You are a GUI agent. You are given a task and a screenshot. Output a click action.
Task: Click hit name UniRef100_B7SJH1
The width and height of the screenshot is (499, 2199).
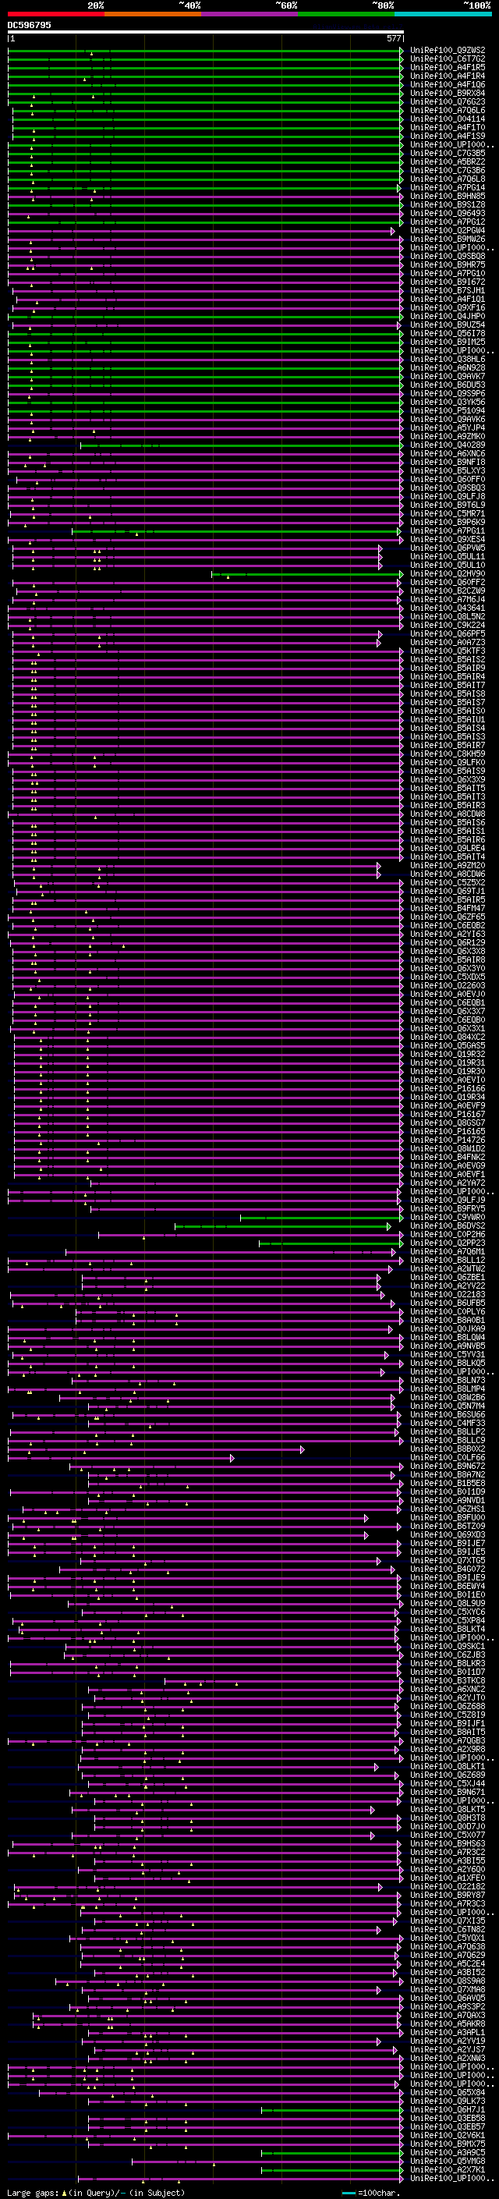pyautogui.click(x=448, y=291)
